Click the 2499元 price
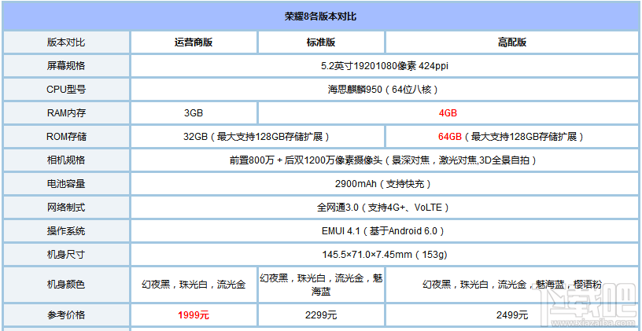 [x=512, y=315]
